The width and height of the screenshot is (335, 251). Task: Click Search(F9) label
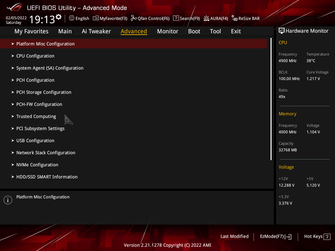pyautogui.click(x=190, y=19)
